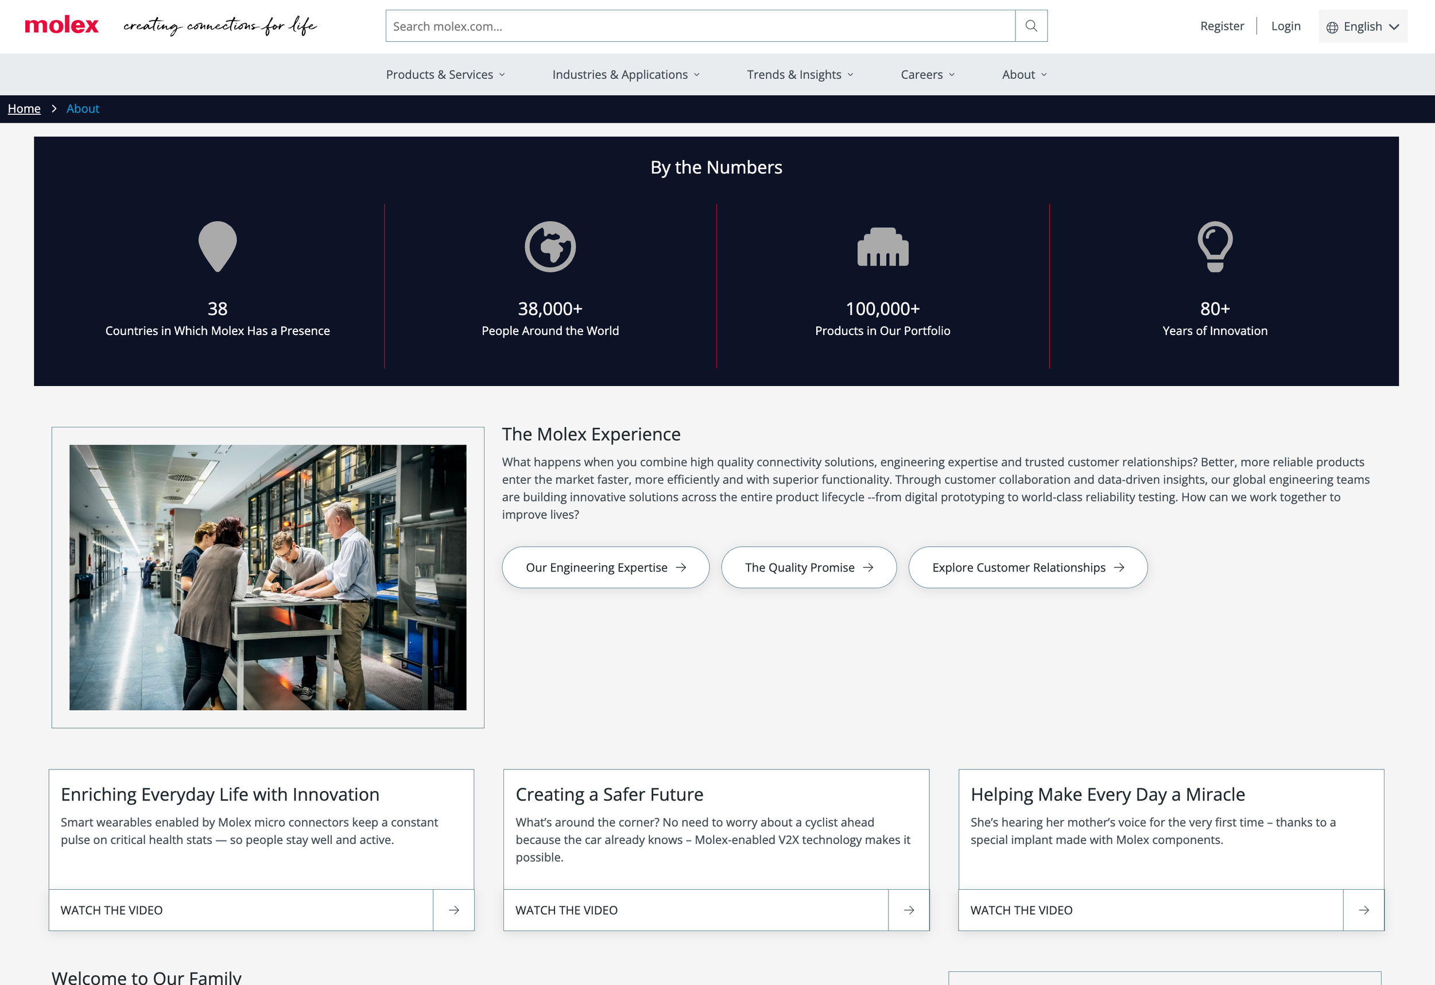Click the "creating connections for life" tagline

pyautogui.click(x=220, y=26)
